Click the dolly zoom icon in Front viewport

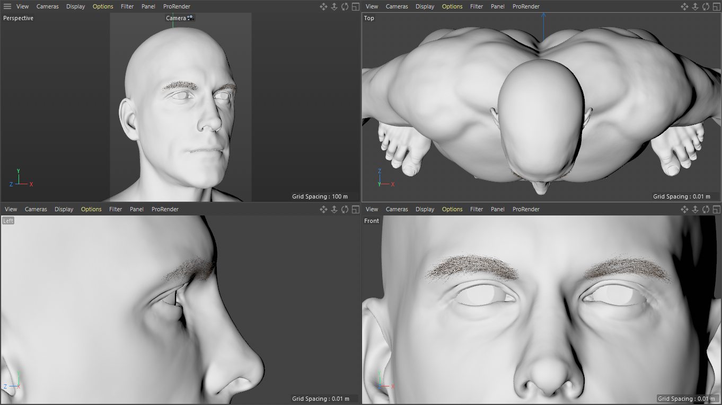pyautogui.click(x=695, y=209)
